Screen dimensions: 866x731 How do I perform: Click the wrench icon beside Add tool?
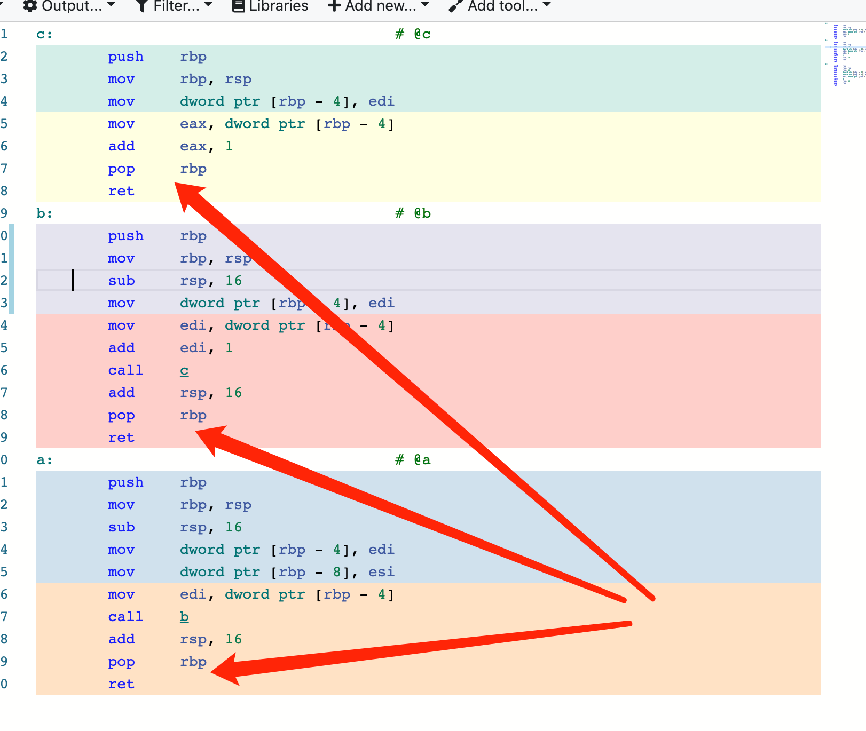(455, 6)
